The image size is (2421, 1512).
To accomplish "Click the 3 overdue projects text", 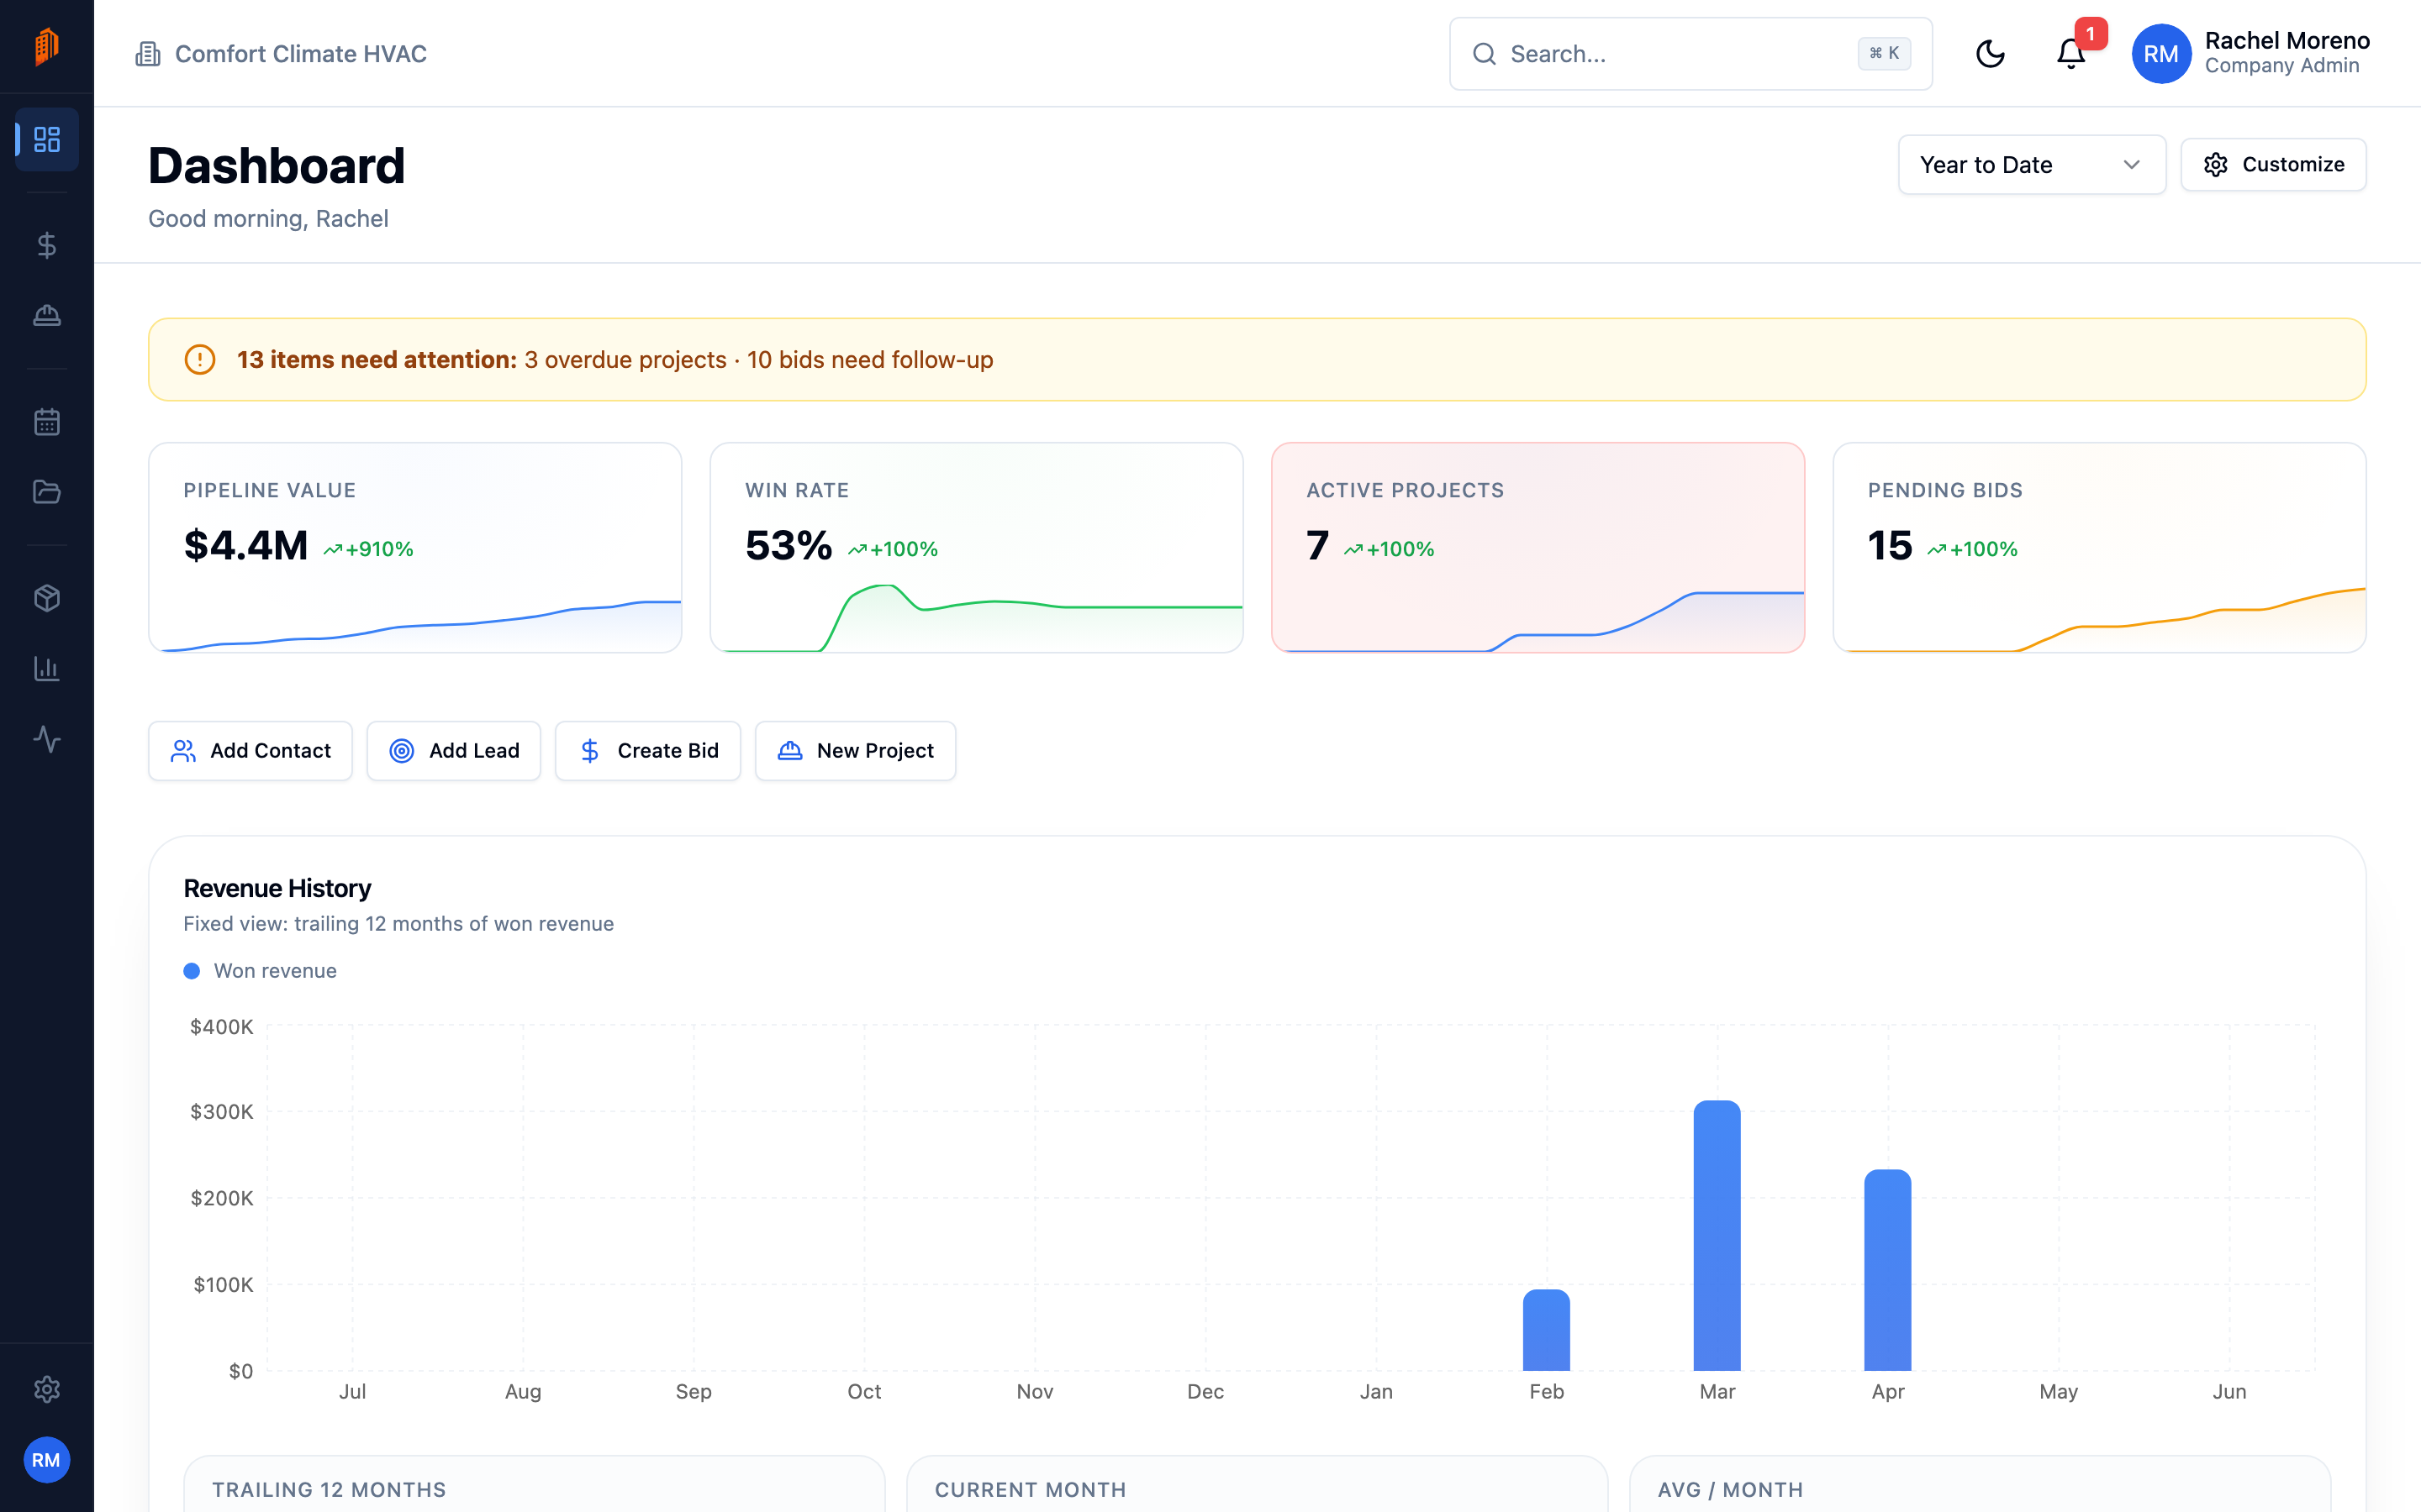I will point(625,360).
